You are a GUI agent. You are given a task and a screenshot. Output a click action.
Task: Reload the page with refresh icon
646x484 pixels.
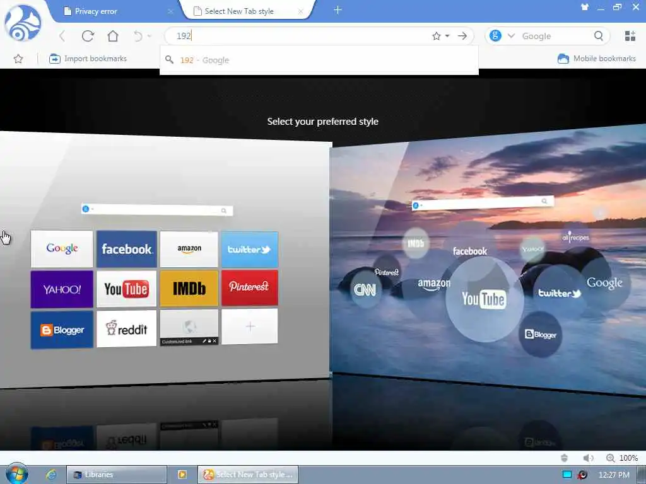[88, 36]
